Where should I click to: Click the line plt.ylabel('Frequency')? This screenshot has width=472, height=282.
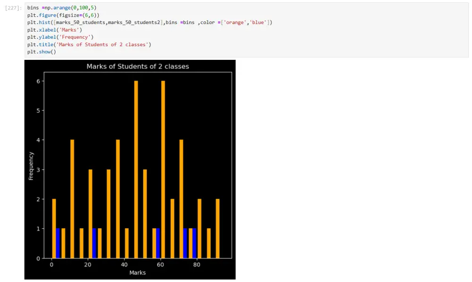click(60, 37)
